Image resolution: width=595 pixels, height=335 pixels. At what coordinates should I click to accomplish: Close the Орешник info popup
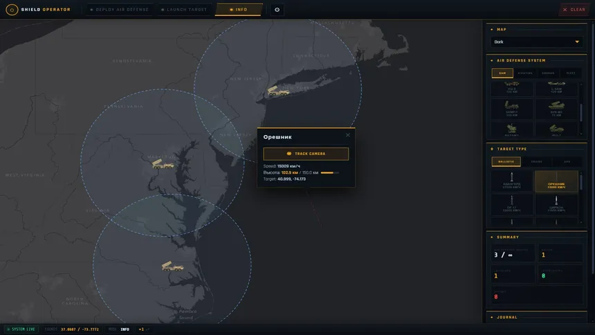click(347, 135)
